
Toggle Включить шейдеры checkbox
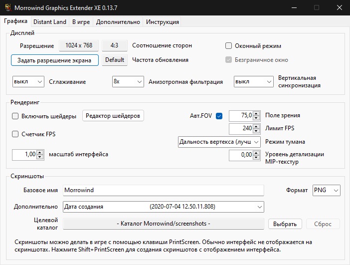click(15, 116)
